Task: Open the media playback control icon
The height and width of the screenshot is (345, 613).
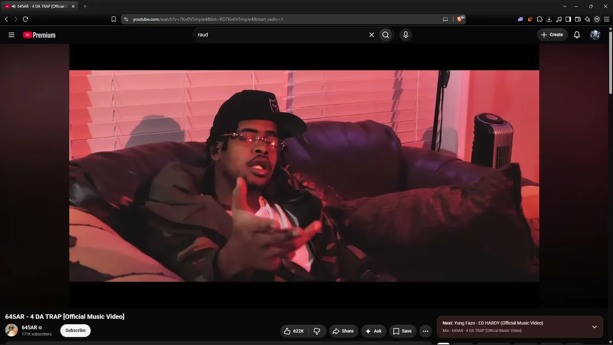Action: pos(559,19)
